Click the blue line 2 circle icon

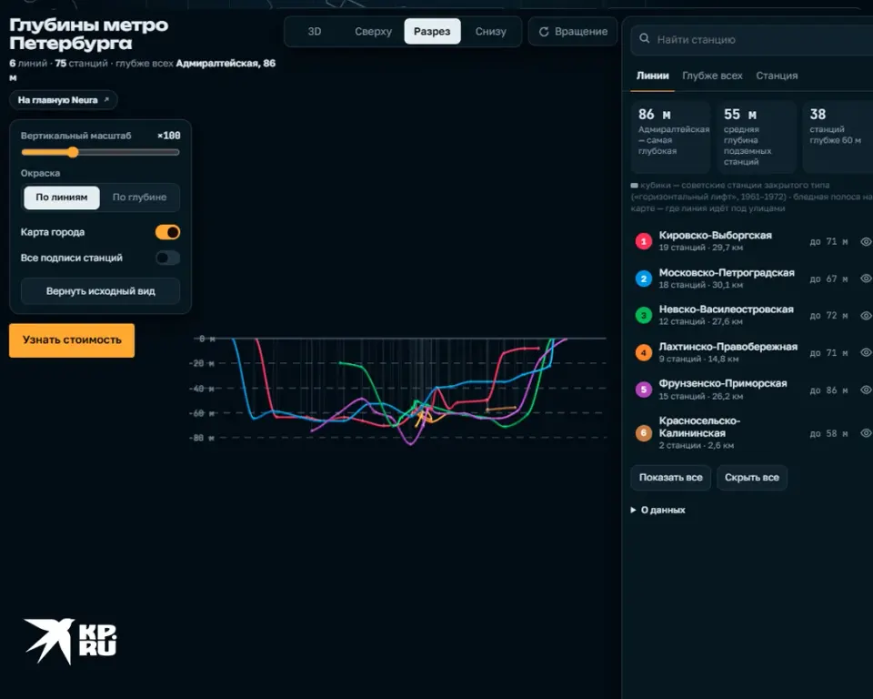click(644, 279)
